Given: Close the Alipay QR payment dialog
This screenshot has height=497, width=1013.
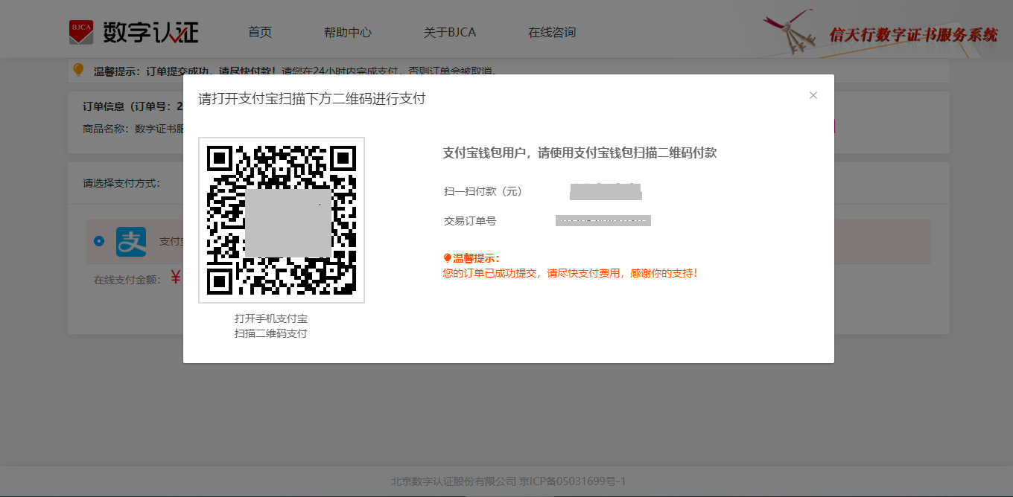Looking at the screenshot, I should tap(813, 95).
